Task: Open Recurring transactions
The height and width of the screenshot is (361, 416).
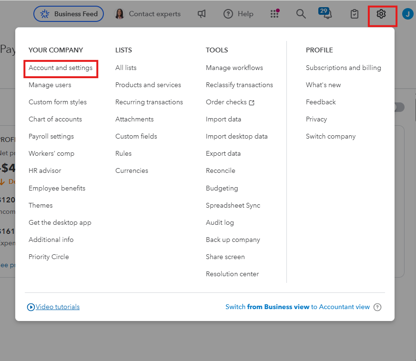Action: (x=149, y=102)
